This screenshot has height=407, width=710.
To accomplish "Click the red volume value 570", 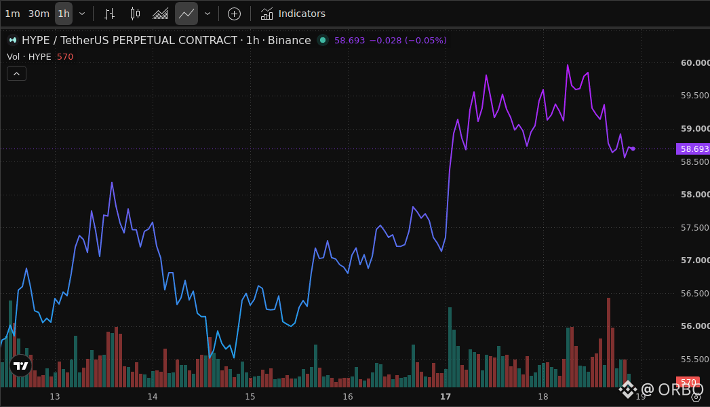I will (64, 56).
